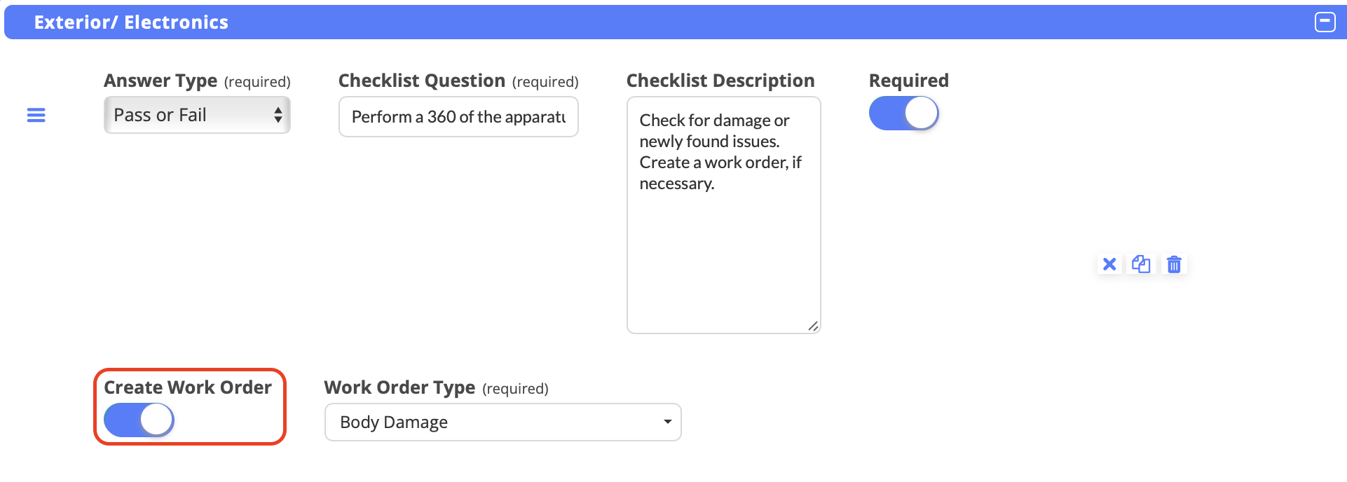Turn off the Create Work Order toggle
Viewport: 1347px width, 482px height.
(139, 420)
